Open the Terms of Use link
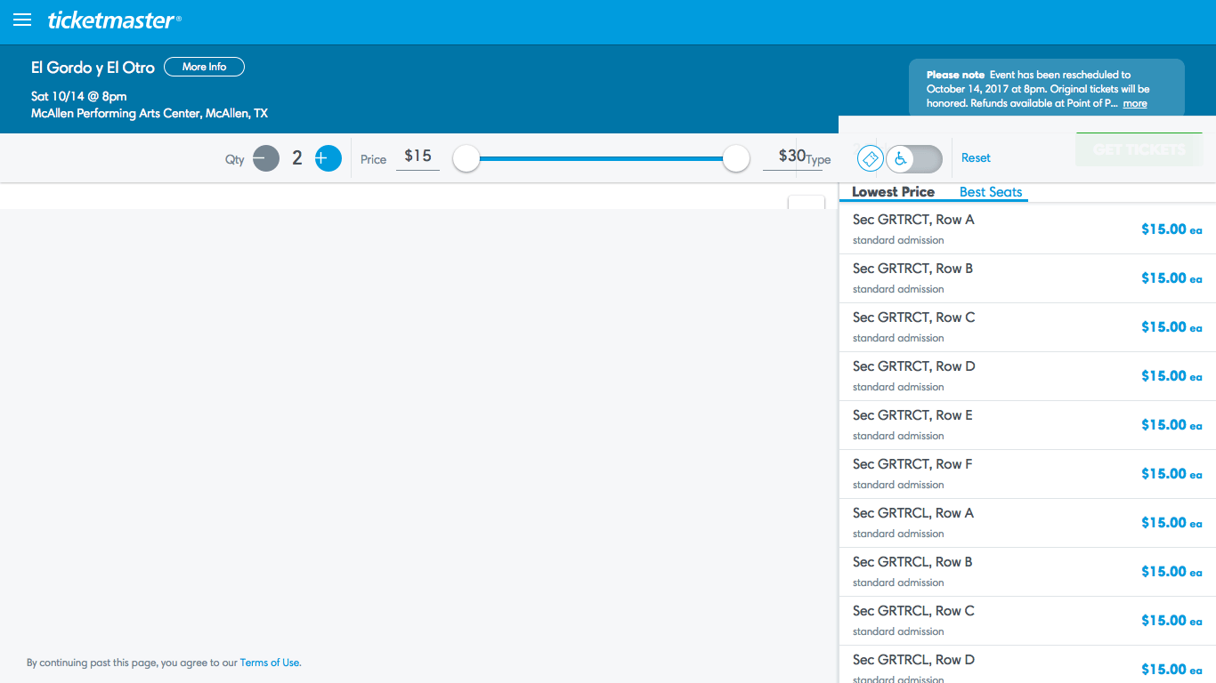This screenshot has width=1216, height=683. (x=270, y=663)
